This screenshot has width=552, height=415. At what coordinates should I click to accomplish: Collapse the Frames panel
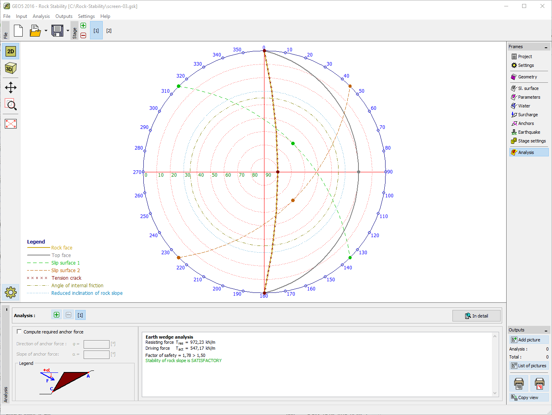tap(546, 47)
